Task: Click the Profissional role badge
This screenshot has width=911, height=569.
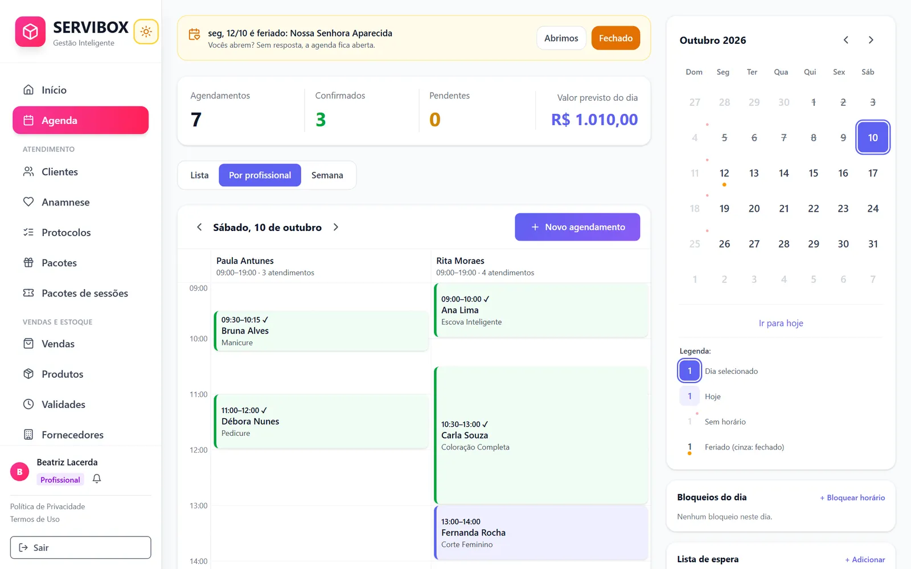Action: click(x=60, y=480)
